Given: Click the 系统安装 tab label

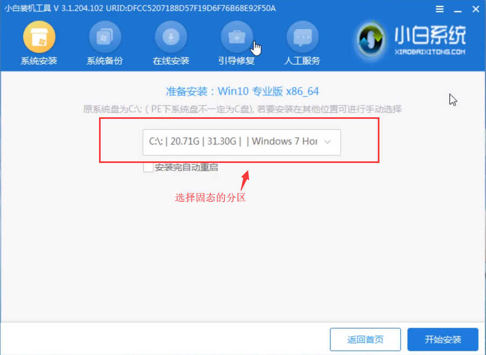Looking at the screenshot, I should coord(39,60).
